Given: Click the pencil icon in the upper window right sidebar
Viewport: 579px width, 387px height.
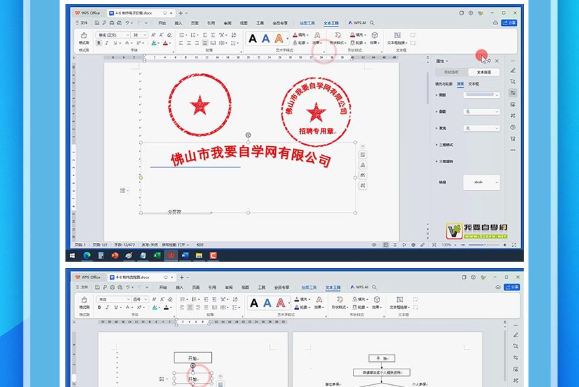Looking at the screenshot, I should (513, 71).
